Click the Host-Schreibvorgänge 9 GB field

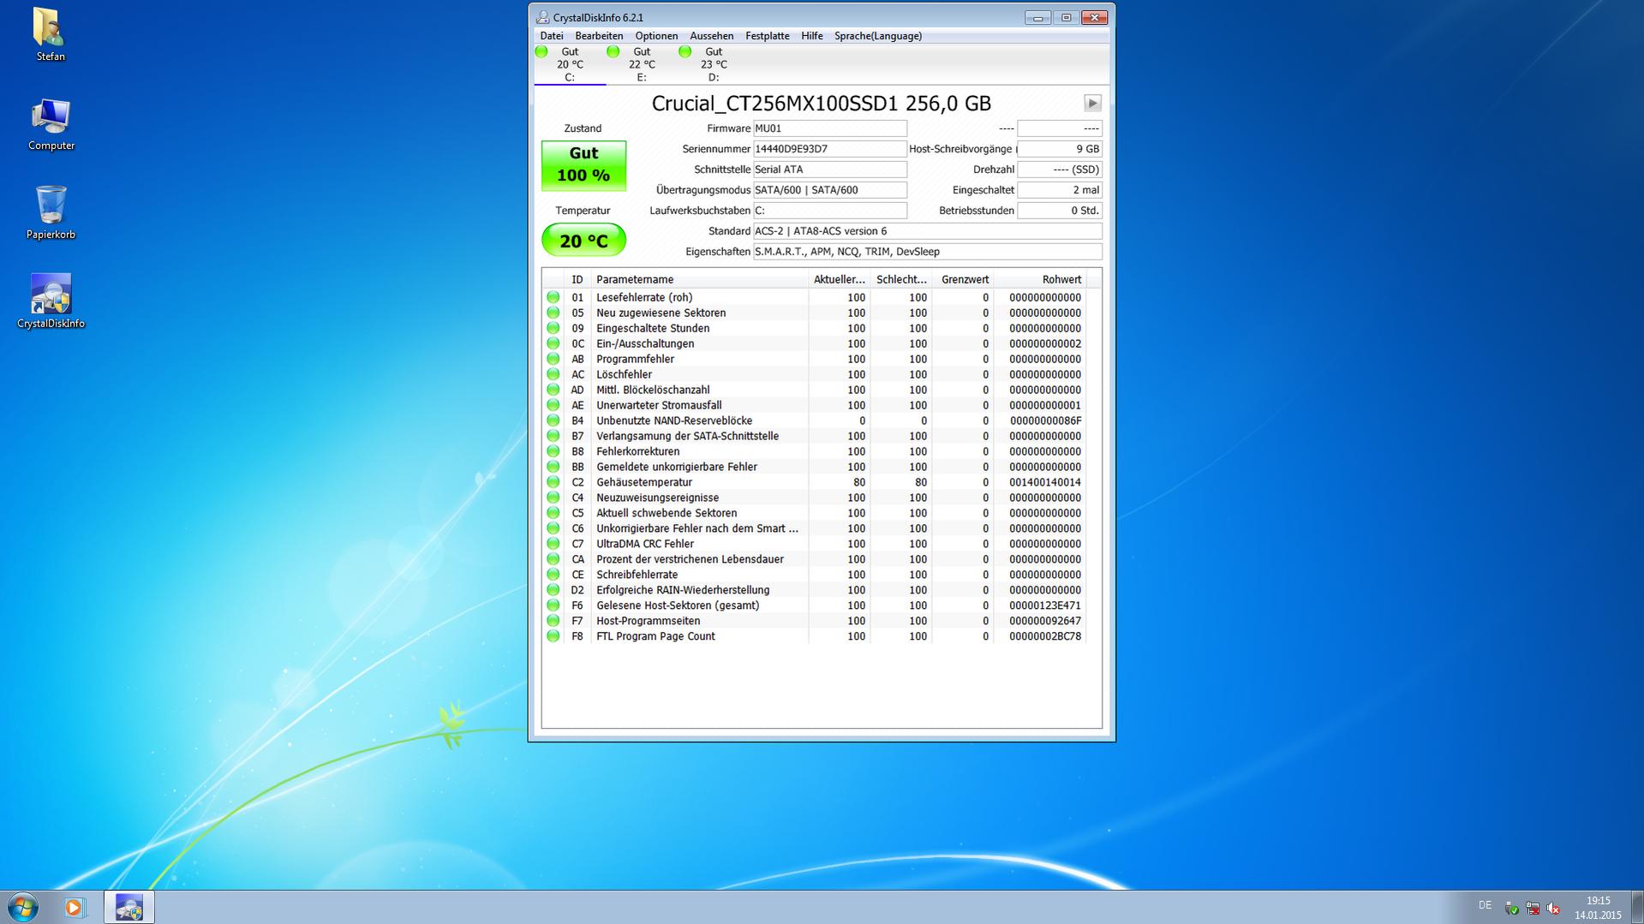pyautogui.click(x=1059, y=149)
